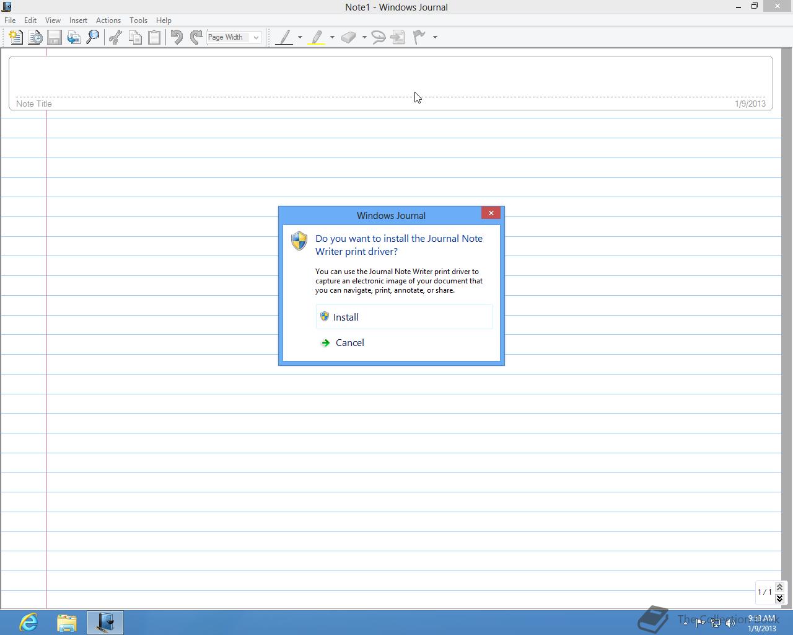The image size is (793, 635).
Task: Show hidden tray icons arrow
Action: pos(685,623)
